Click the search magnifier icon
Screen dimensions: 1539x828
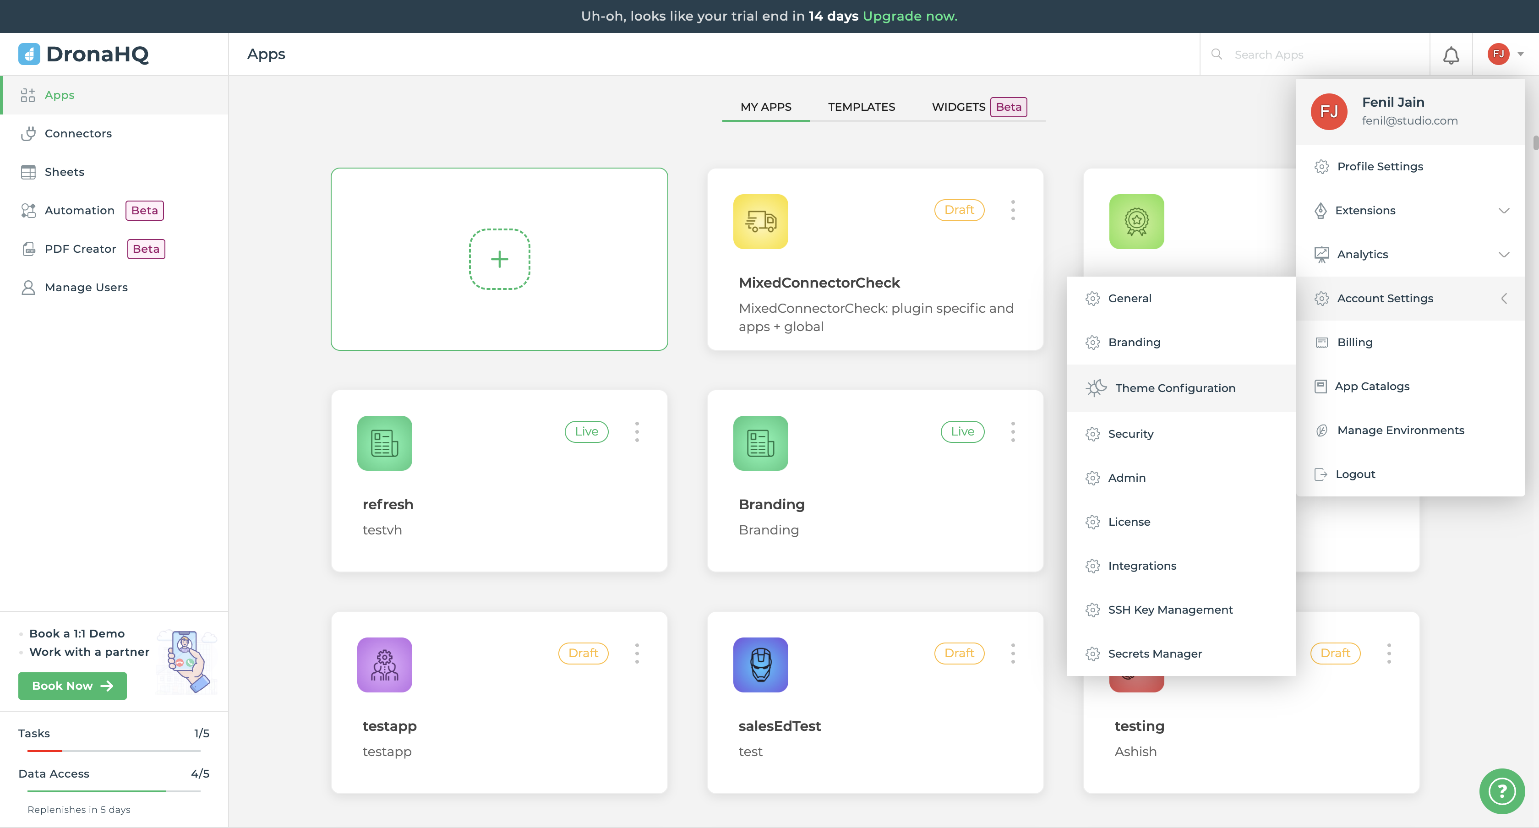pyautogui.click(x=1216, y=54)
